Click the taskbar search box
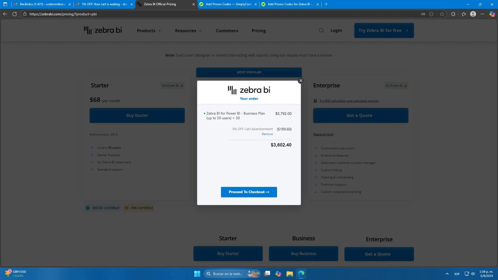Screen dimensions: 498x280 click(232, 274)
